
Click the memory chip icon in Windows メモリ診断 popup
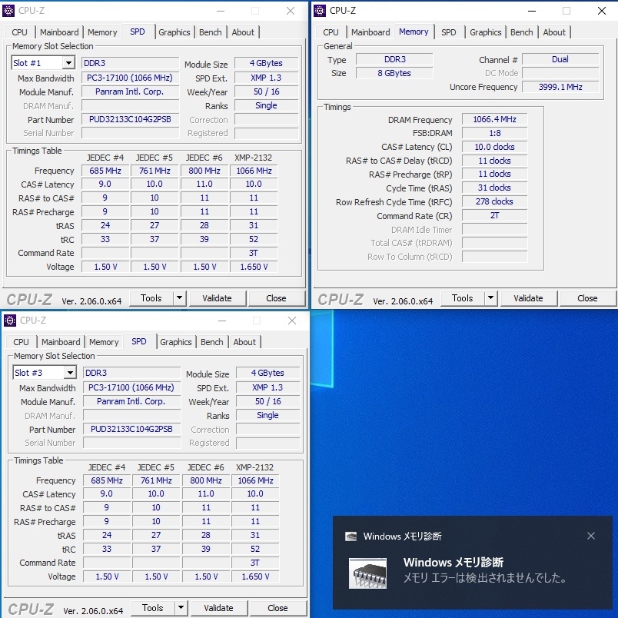pyautogui.click(x=367, y=573)
